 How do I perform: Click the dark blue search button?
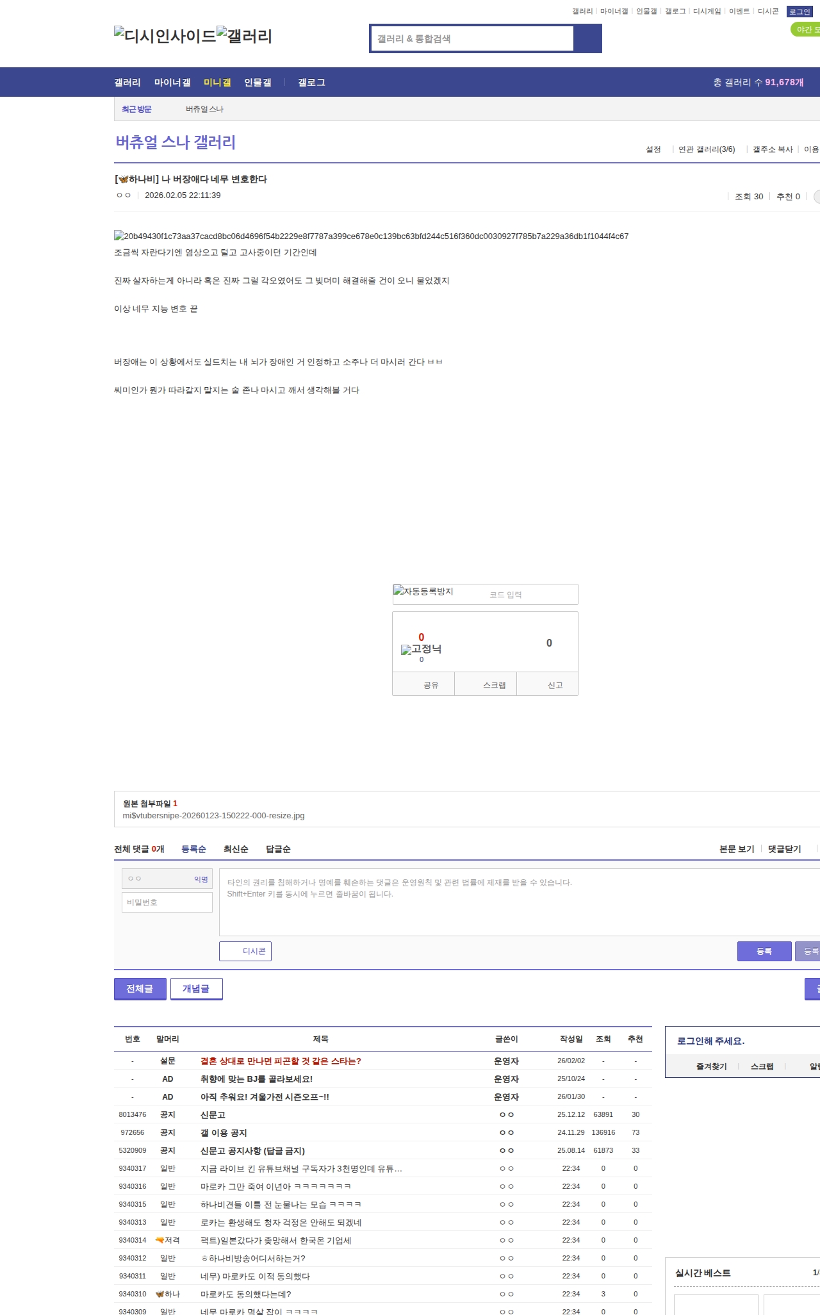click(588, 38)
